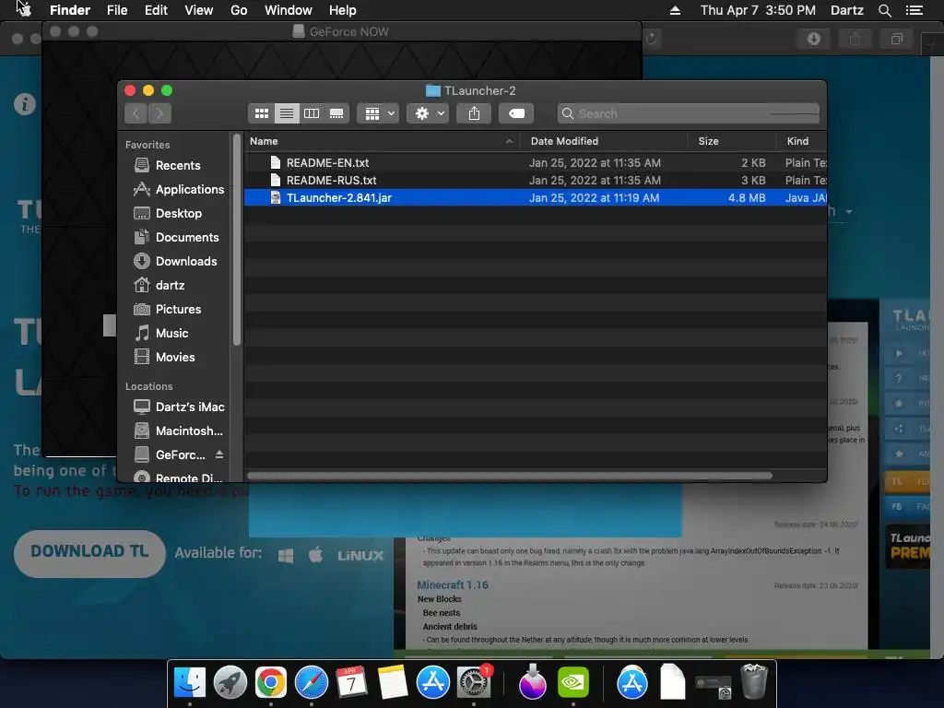The width and height of the screenshot is (944, 708).
Task: Open Launchpad from the Dock
Action: tap(230, 683)
